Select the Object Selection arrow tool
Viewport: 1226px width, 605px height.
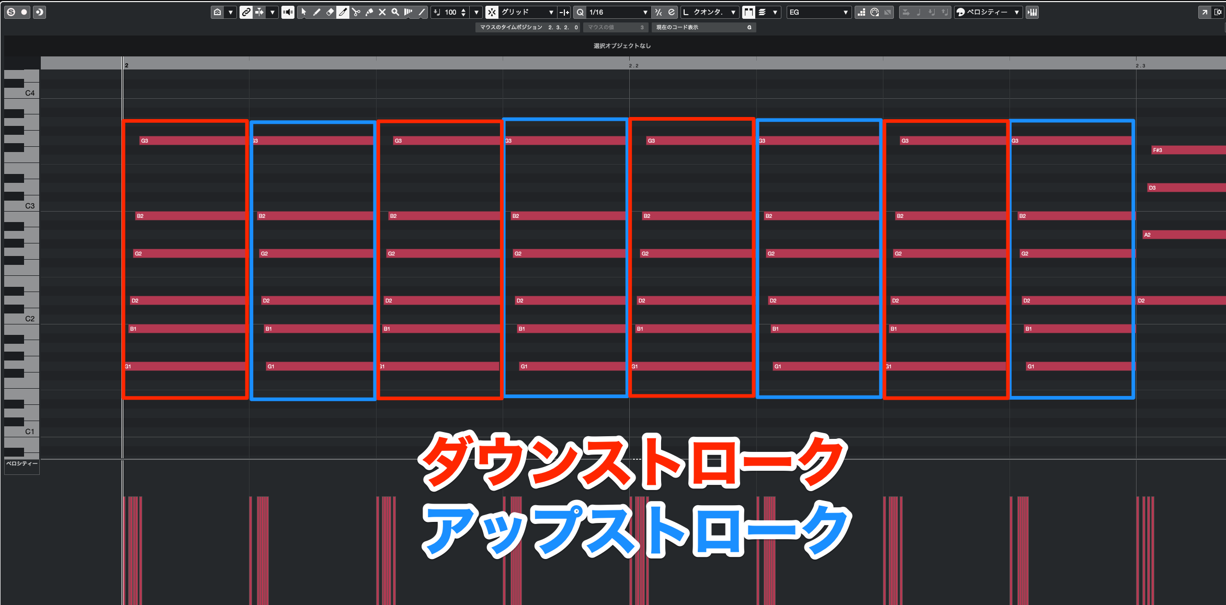(303, 12)
